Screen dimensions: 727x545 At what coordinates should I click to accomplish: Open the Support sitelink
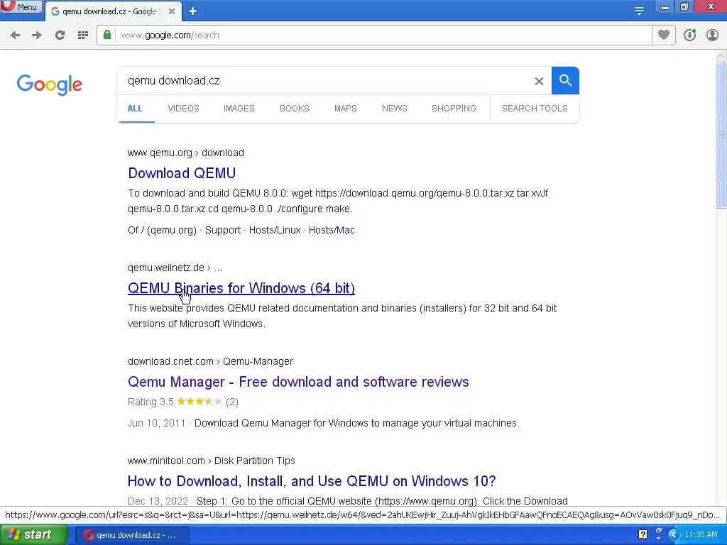tap(222, 230)
